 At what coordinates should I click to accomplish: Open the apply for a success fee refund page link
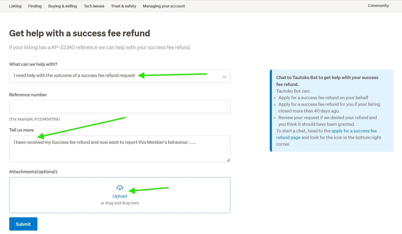coord(354,131)
